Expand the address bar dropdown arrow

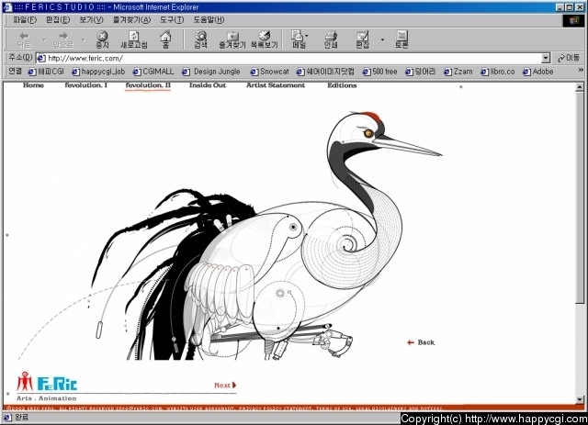pos(546,58)
